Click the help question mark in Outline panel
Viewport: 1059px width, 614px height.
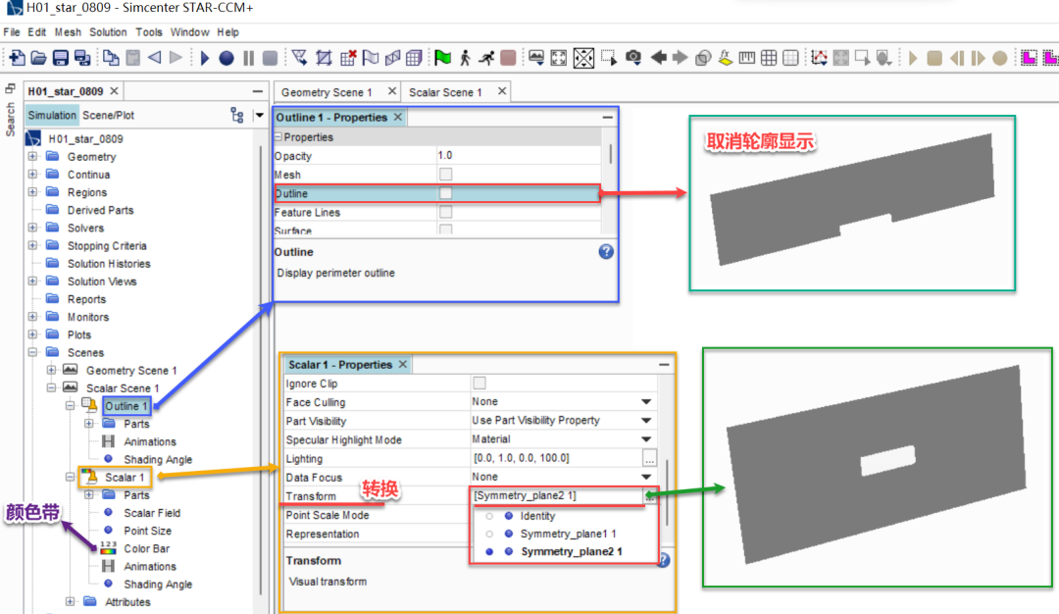tap(606, 252)
